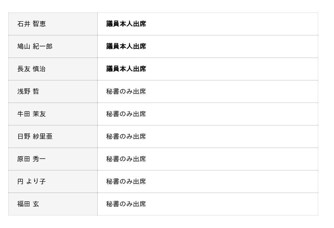Click the name cell 牛田 茉友
Screen dimensions: 334x228
(x=32, y=114)
